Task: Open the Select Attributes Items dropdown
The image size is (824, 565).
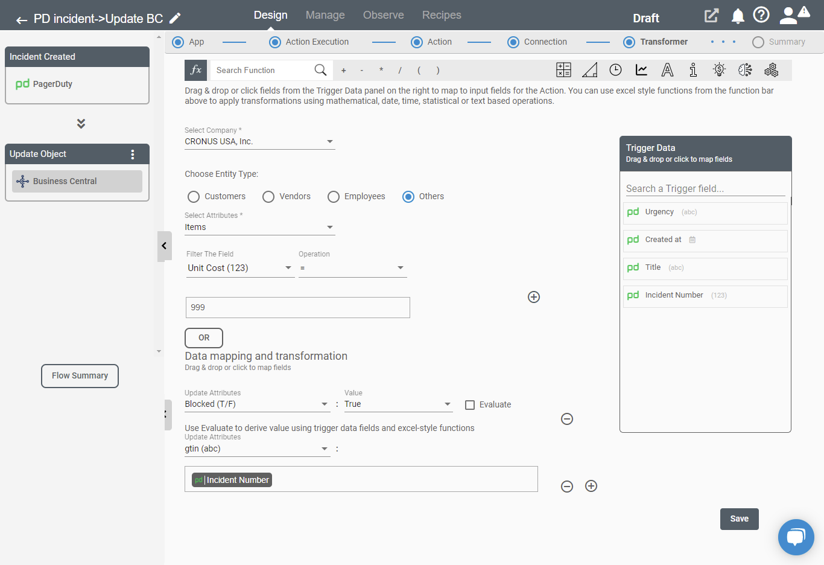Action: tap(259, 228)
